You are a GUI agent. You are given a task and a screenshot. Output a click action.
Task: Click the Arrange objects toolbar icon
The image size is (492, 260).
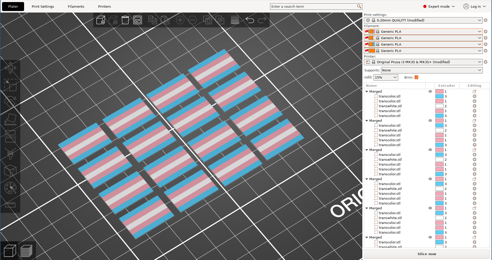click(x=138, y=20)
